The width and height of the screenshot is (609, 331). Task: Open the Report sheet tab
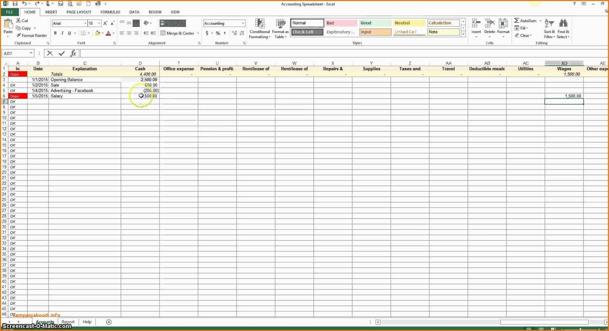[68, 322]
